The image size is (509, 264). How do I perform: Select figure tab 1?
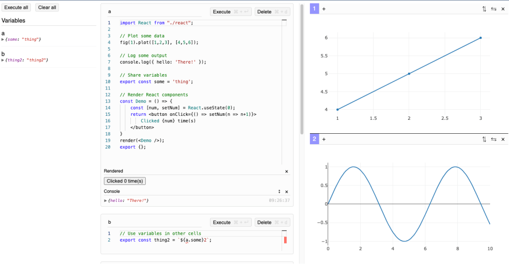(x=314, y=9)
